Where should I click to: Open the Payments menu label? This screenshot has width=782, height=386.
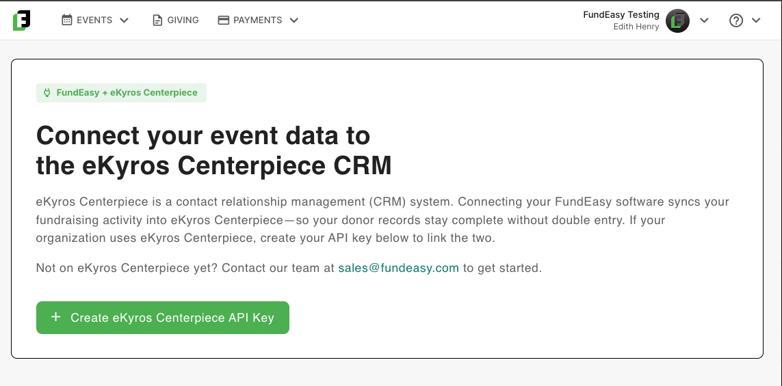tap(257, 20)
